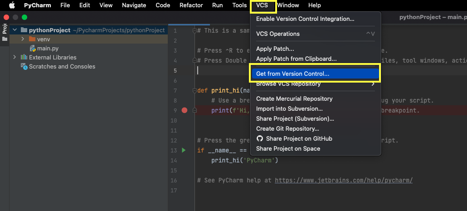Choose Share Project (Subversion)
Screen dimensions: 467x211
pyautogui.click(x=316, y=118)
